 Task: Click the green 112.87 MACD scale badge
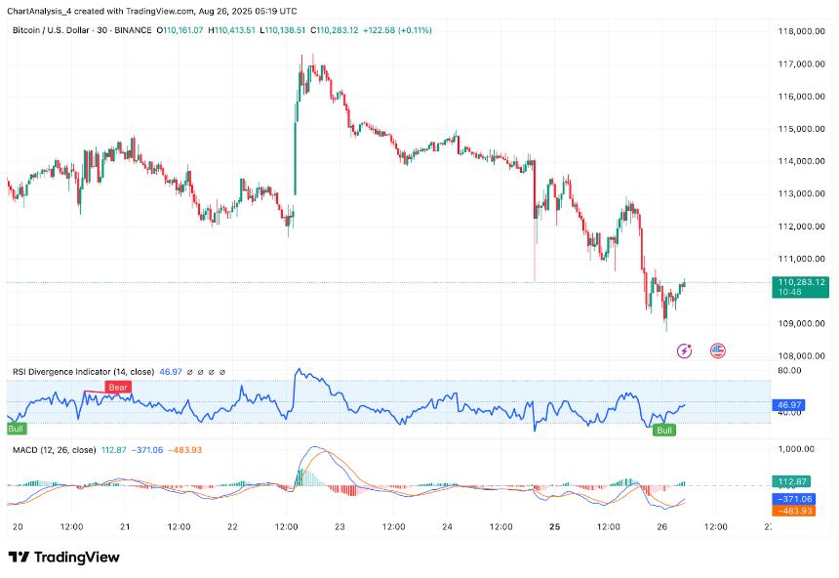point(792,481)
